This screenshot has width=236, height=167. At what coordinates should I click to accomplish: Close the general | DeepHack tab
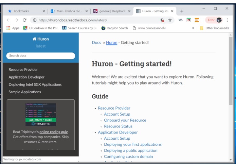pos(129,11)
